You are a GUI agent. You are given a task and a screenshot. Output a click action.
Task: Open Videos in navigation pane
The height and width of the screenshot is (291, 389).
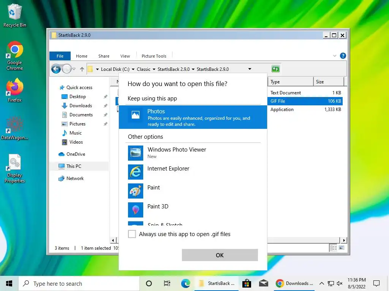73,142
